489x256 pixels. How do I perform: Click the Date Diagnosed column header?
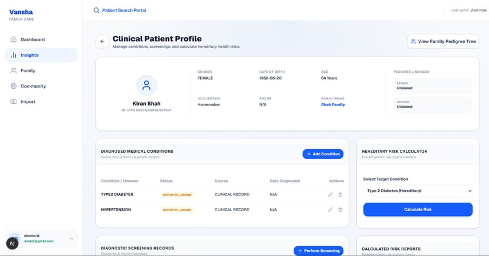click(x=285, y=181)
